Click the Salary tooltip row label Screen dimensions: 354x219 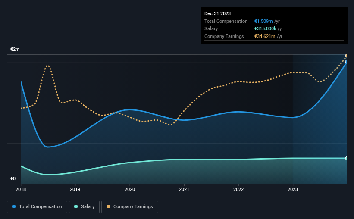click(211, 29)
